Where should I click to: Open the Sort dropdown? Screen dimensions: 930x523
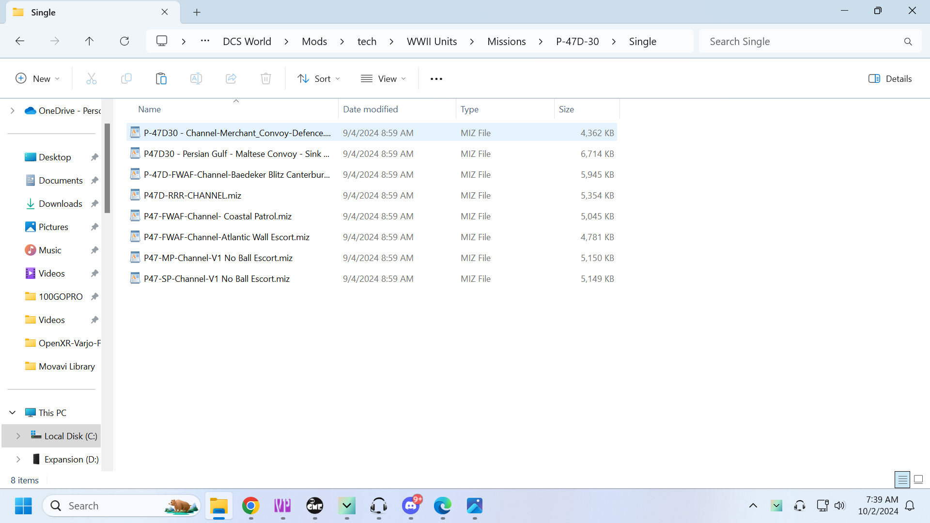tap(319, 78)
